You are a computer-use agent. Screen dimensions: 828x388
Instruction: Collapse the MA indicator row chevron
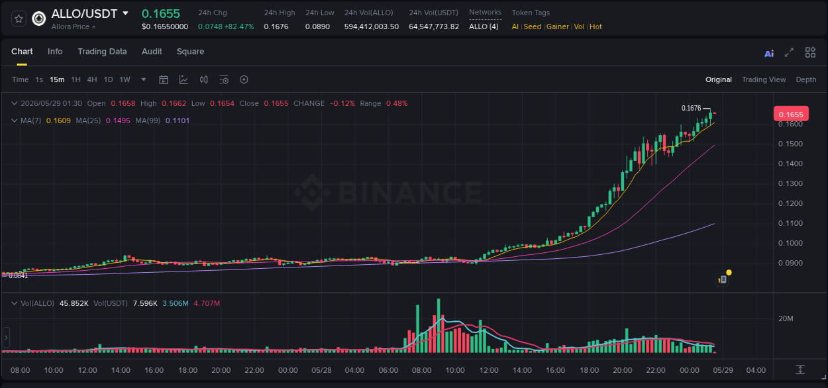pos(15,121)
